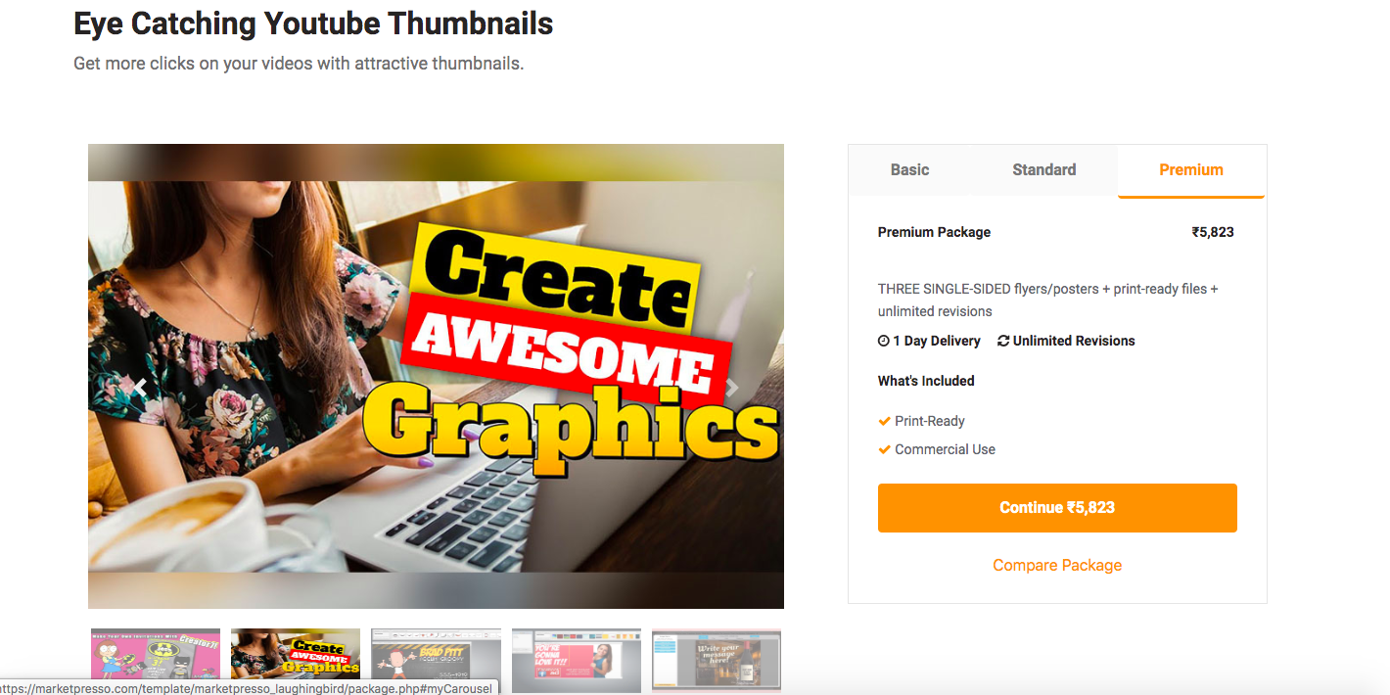Click the Print-Ready checkmark icon
This screenshot has height=695, width=1390.
click(x=884, y=421)
